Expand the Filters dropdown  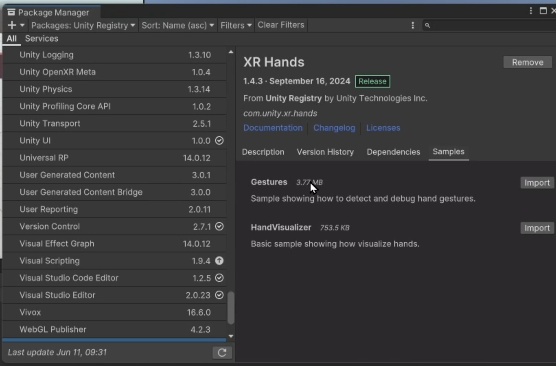pos(236,25)
